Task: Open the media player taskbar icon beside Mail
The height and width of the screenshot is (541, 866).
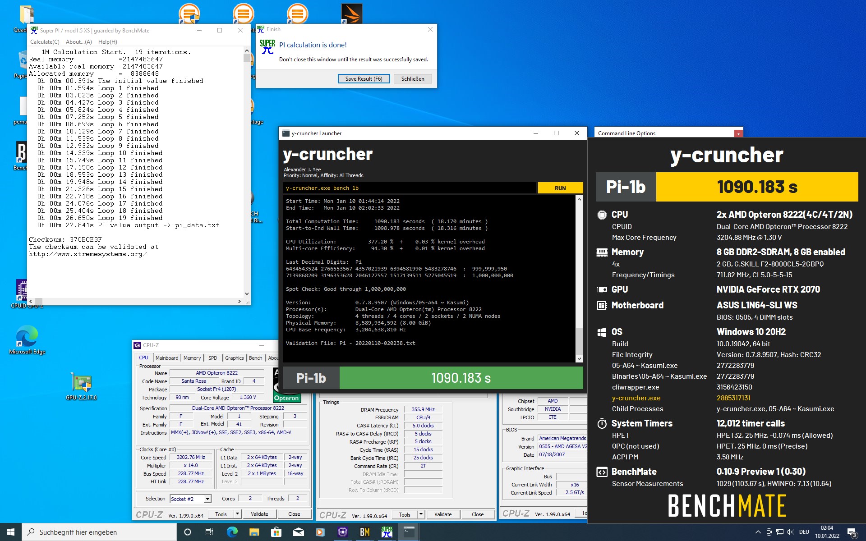Action: (x=320, y=532)
